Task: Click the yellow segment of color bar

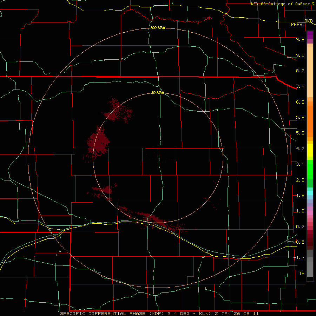Action: coord(310,150)
